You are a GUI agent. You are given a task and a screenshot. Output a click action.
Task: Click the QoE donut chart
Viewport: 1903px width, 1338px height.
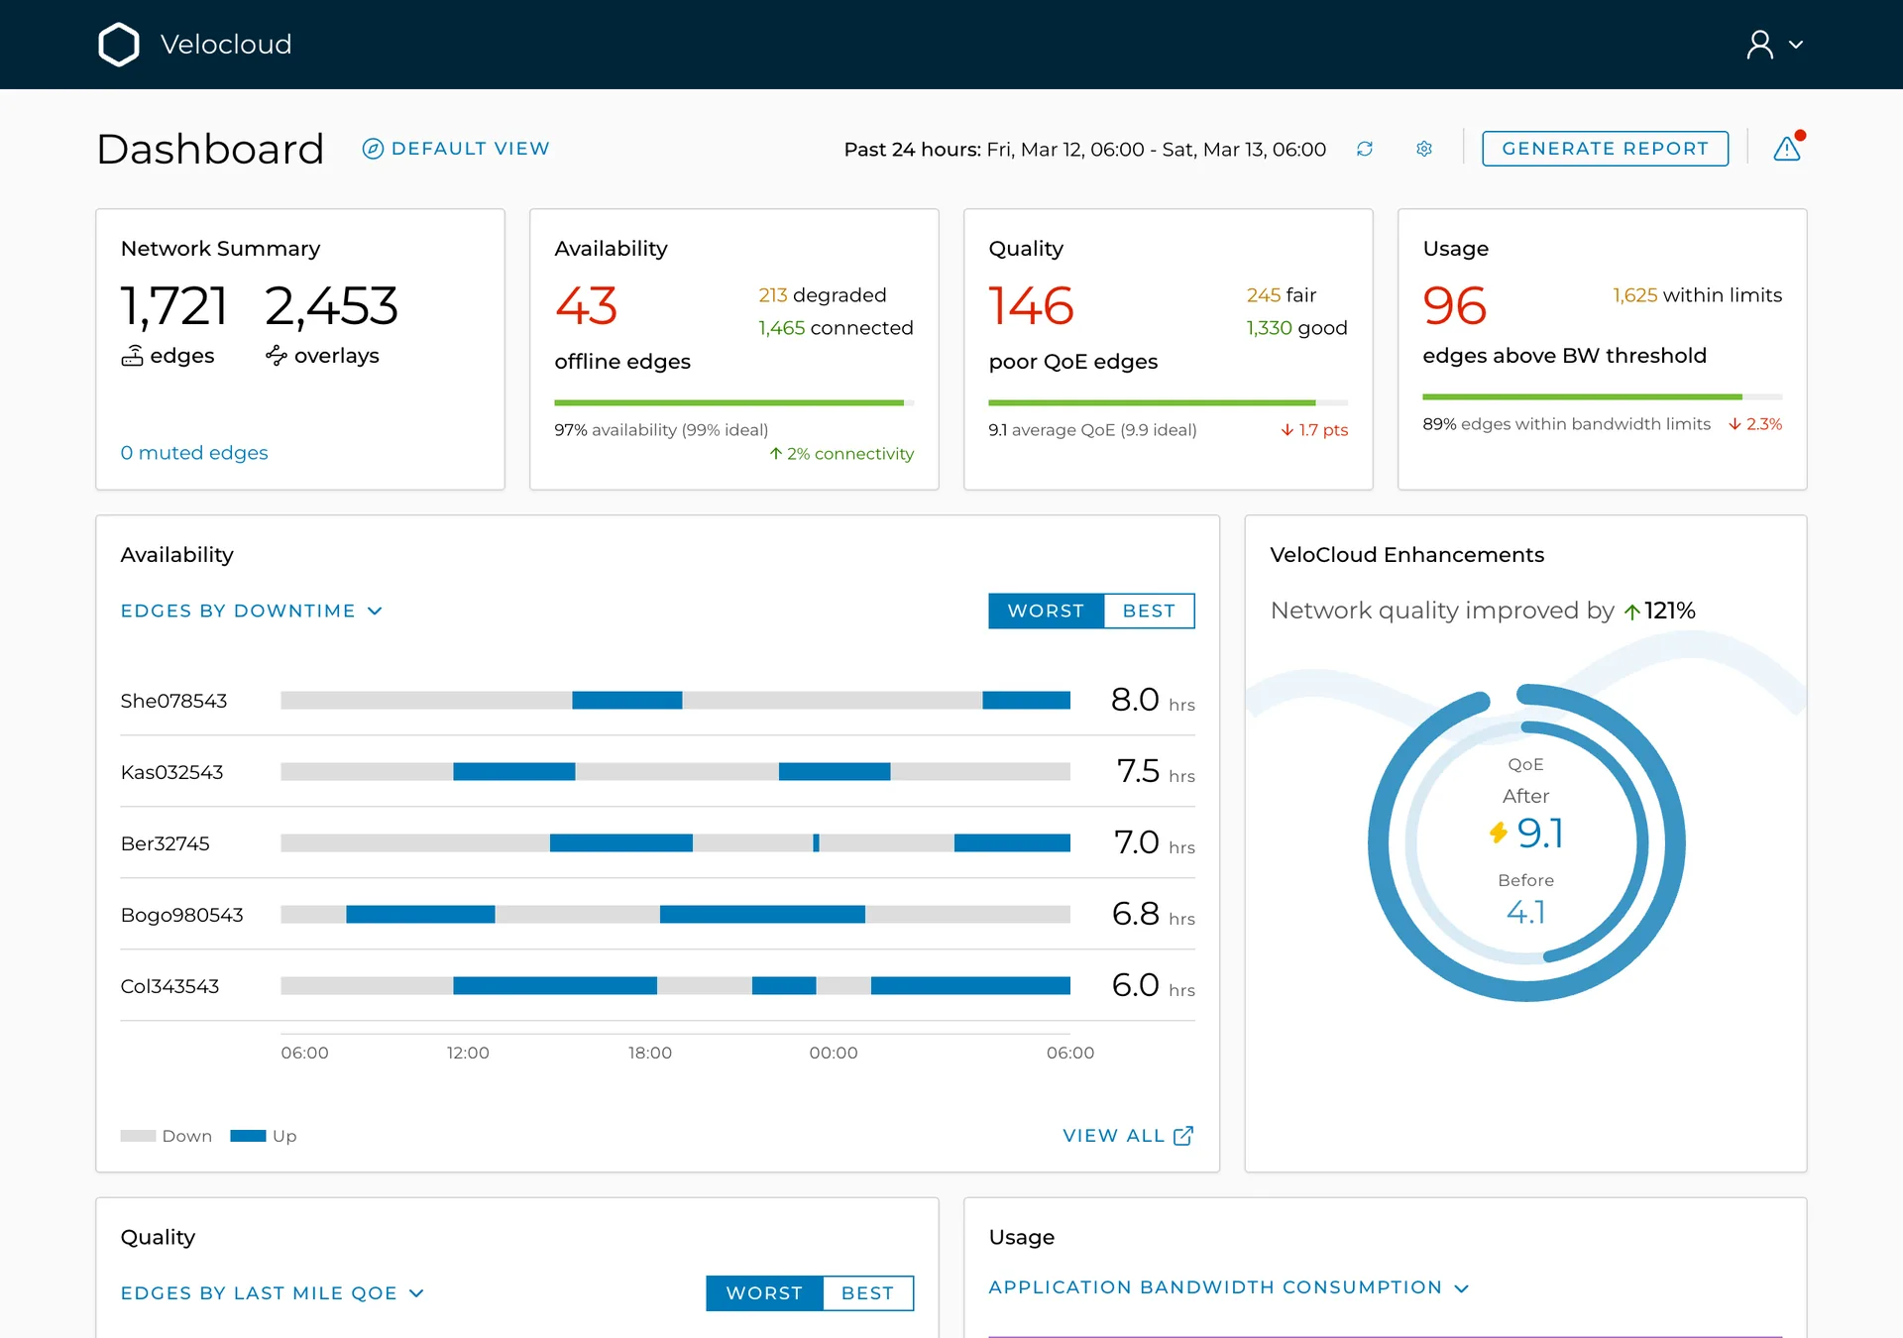coord(1526,842)
